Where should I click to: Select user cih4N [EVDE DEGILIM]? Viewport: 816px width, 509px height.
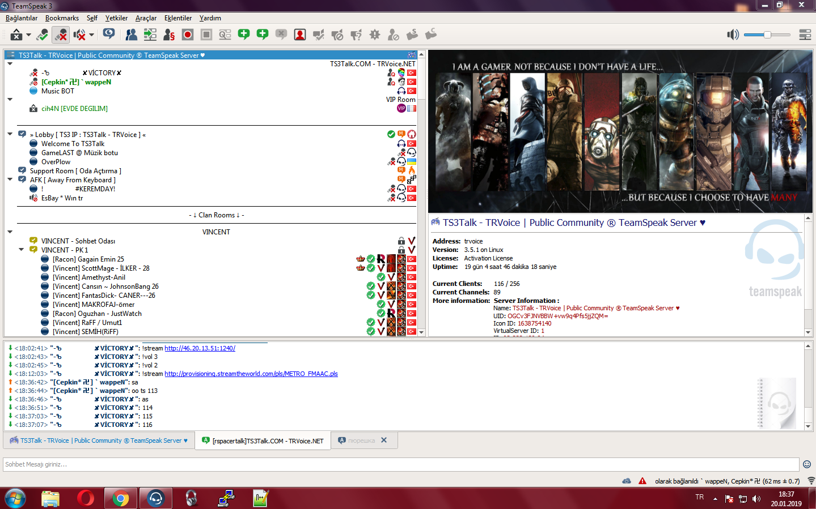pos(74,109)
